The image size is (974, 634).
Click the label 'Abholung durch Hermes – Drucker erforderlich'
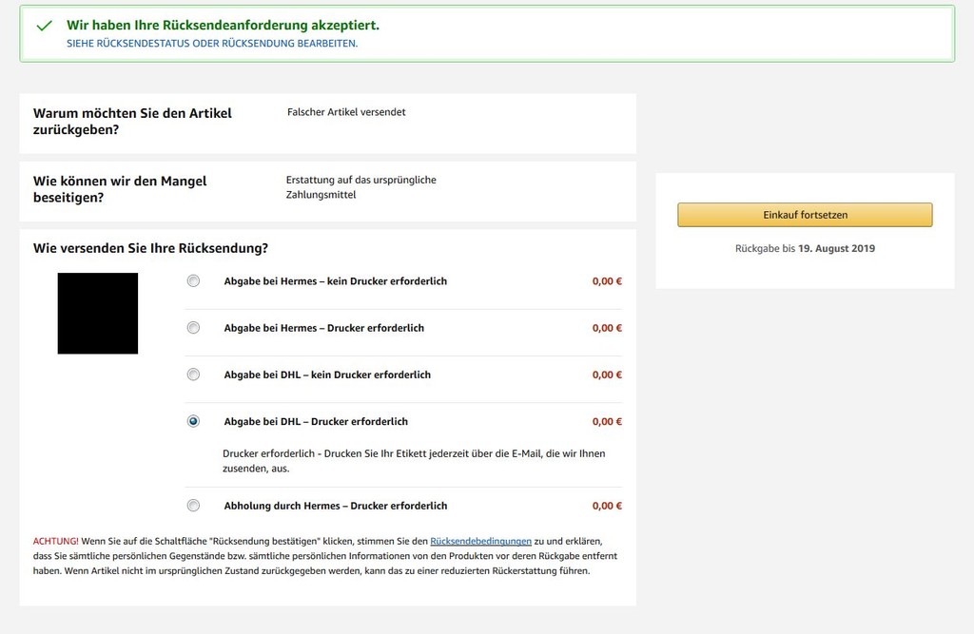coord(336,506)
